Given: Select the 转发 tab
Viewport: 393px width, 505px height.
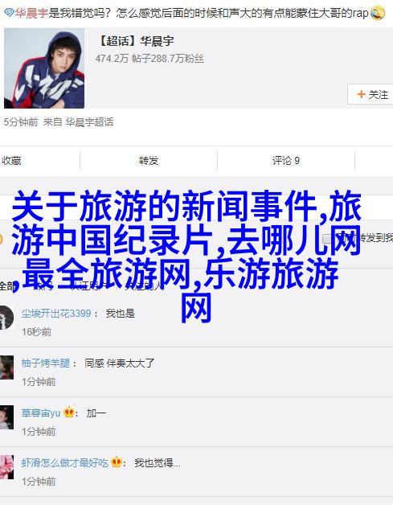Looking at the screenshot, I should click(149, 160).
